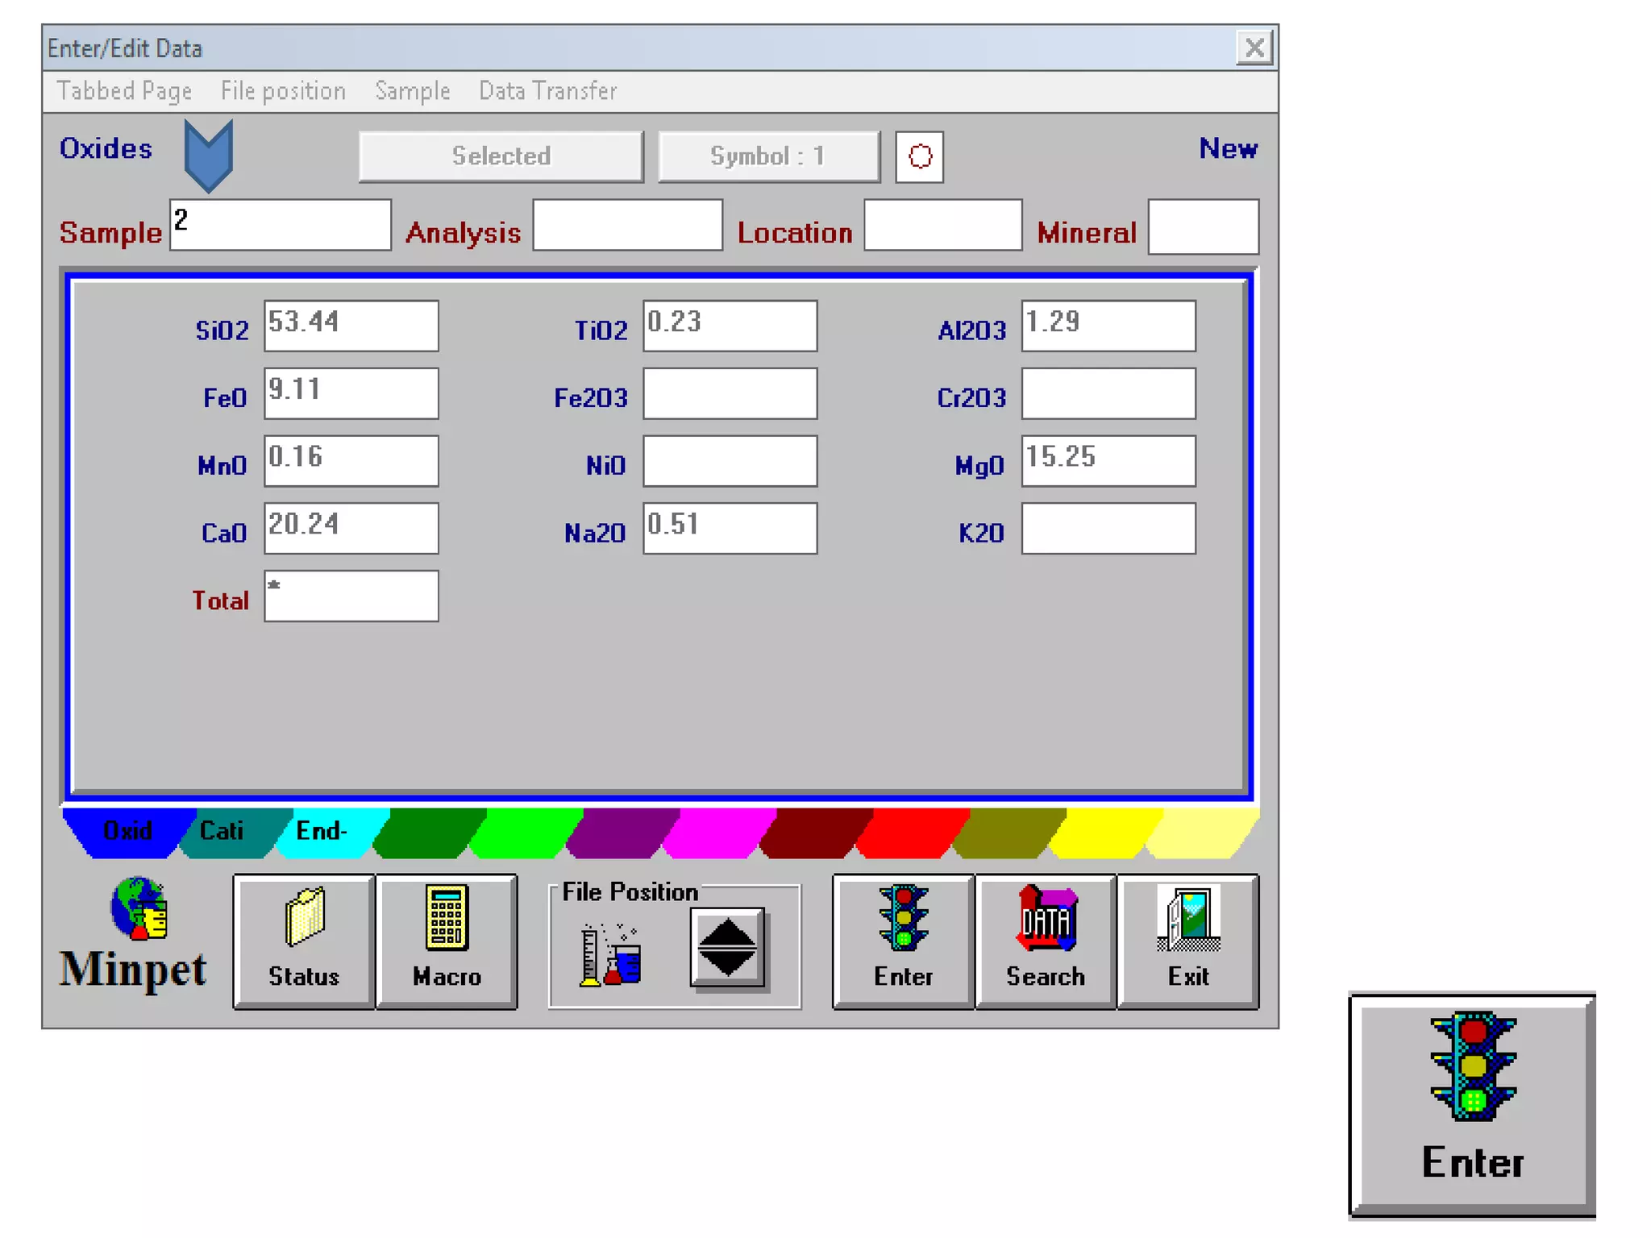This screenshot has width=1651, height=1238.
Task: Click the red circle symbol preview box
Action: 919,156
